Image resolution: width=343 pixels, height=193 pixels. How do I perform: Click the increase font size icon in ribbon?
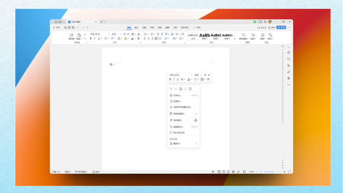(x=125, y=34)
